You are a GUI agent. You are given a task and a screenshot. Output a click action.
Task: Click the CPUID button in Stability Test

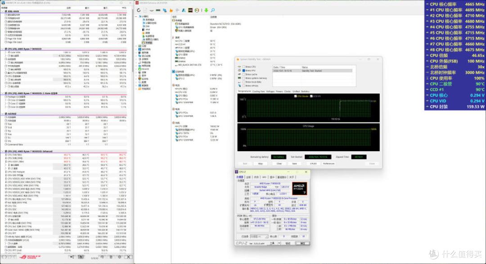pos(313,164)
